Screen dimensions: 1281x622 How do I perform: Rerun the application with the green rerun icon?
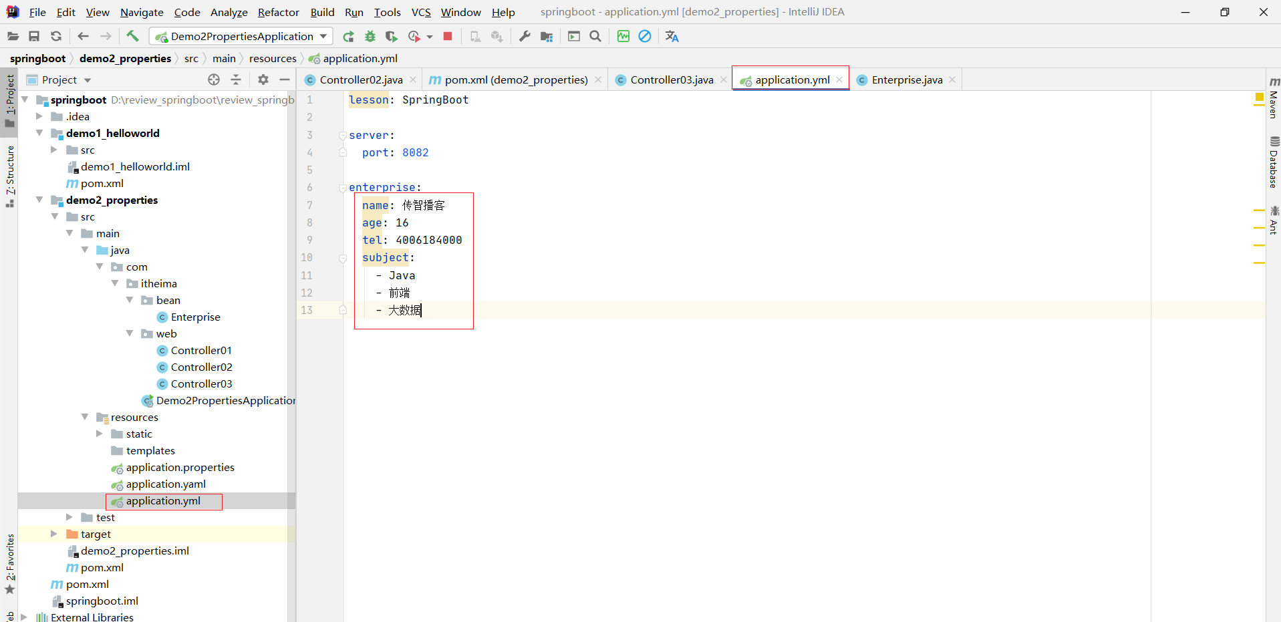(348, 37)
